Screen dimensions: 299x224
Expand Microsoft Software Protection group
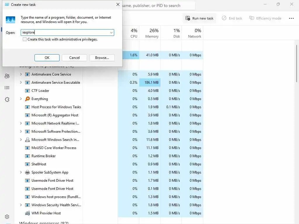point(21,132)
